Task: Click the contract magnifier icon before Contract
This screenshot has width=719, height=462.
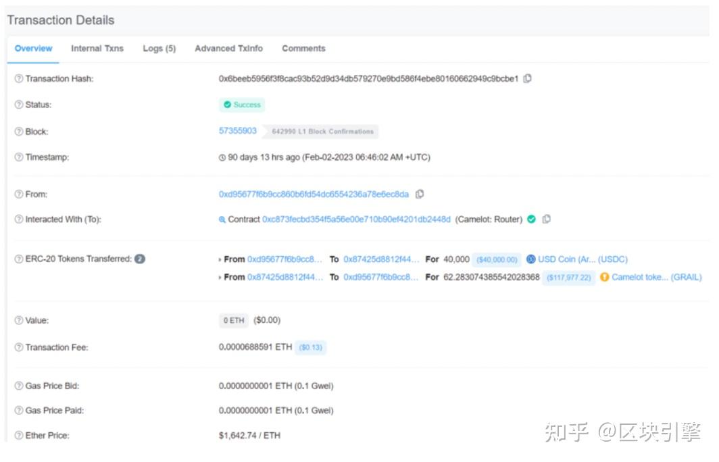Action: 222,220
